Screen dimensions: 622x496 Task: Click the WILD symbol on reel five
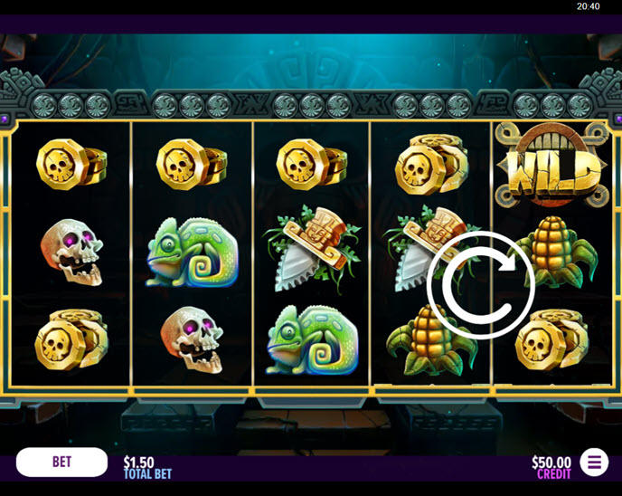coord(551,165)
